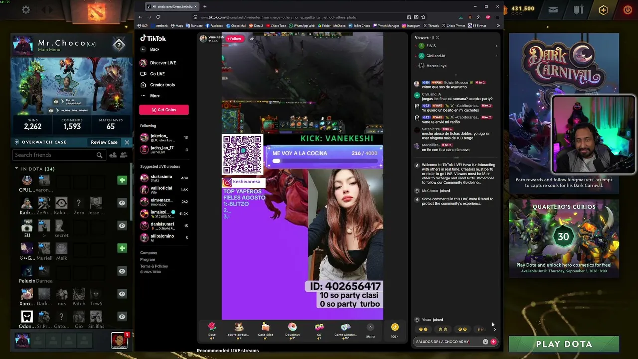The width and height of the screenshot is (638, 359).
Task: Show hidden bookmarks overflow chevron
Action: click(497, 26)
